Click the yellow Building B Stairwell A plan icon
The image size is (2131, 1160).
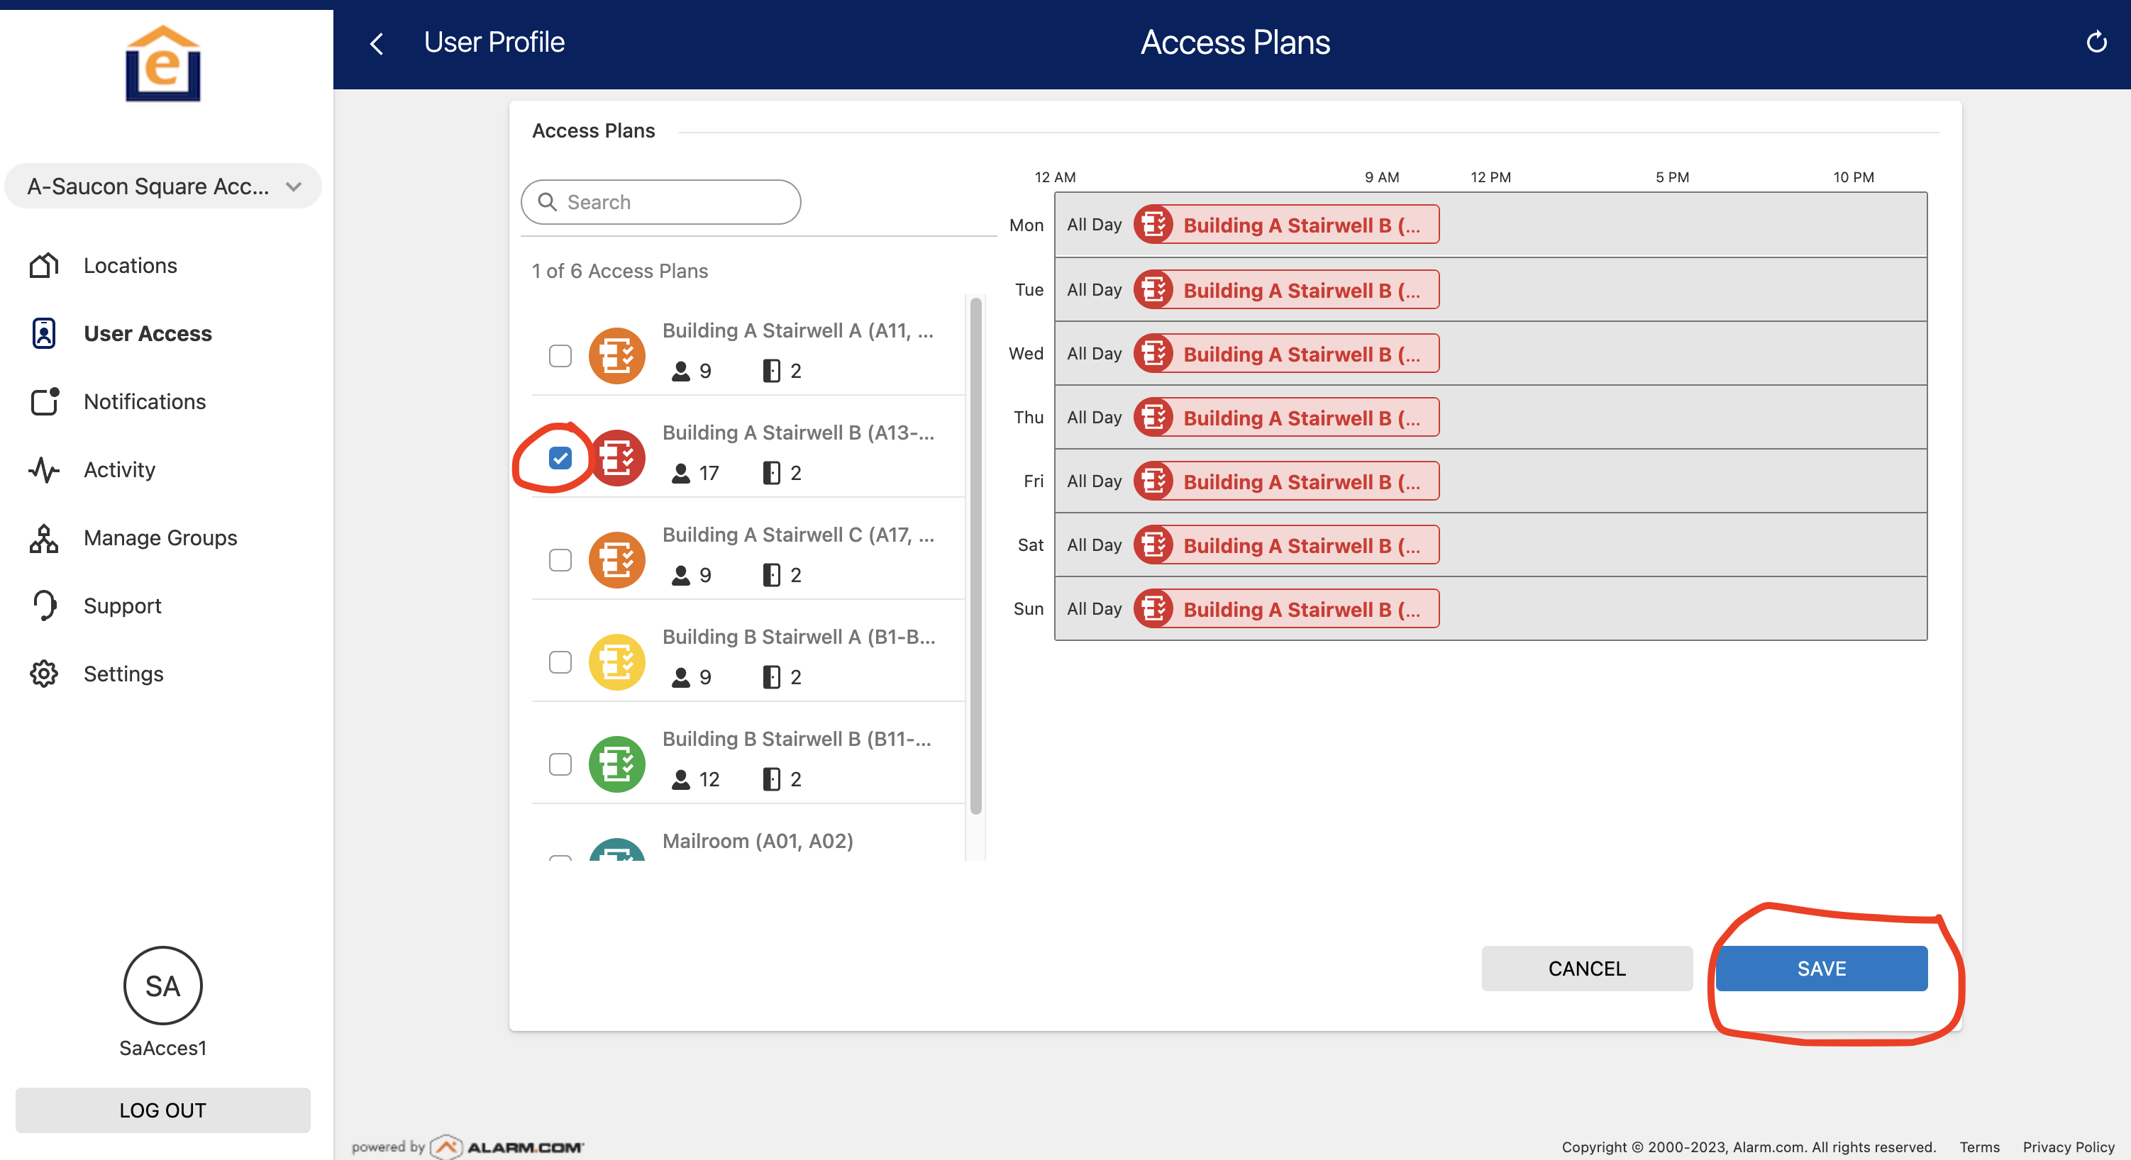(x=616, y=662)
